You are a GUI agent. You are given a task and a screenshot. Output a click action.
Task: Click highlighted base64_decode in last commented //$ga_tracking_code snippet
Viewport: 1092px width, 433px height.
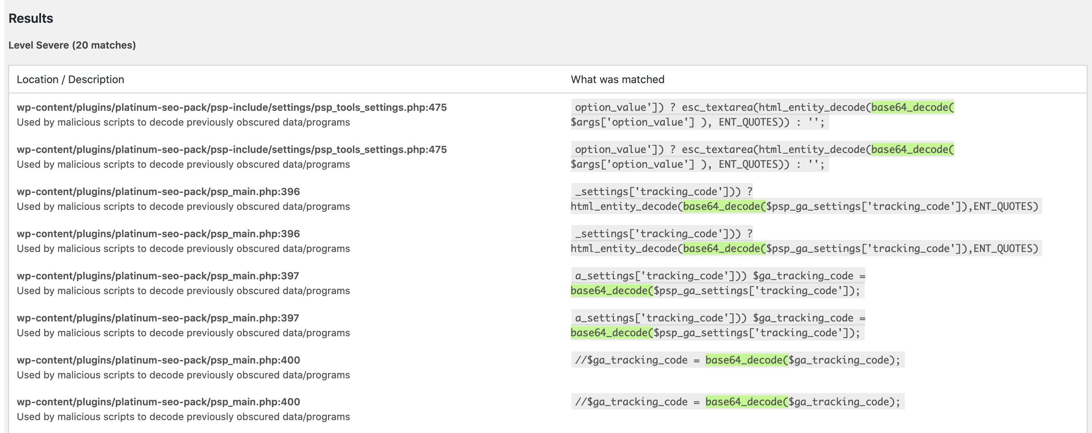click(746, 402)
